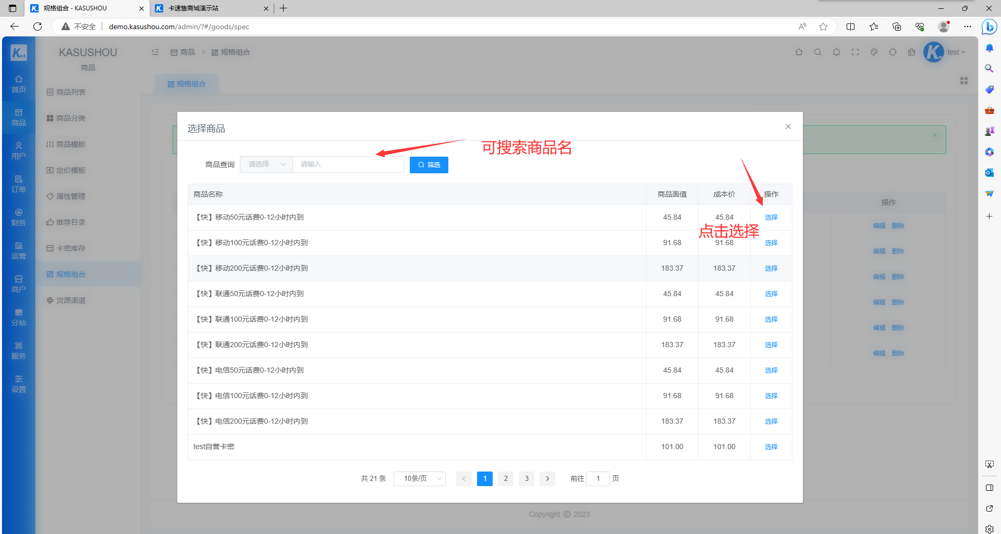
Task: Select the test自营卡密 product
Action: [771, 447]
